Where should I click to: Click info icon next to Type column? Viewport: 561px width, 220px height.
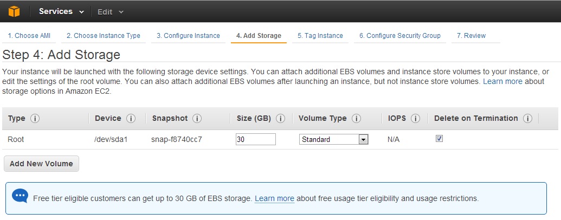35,119
